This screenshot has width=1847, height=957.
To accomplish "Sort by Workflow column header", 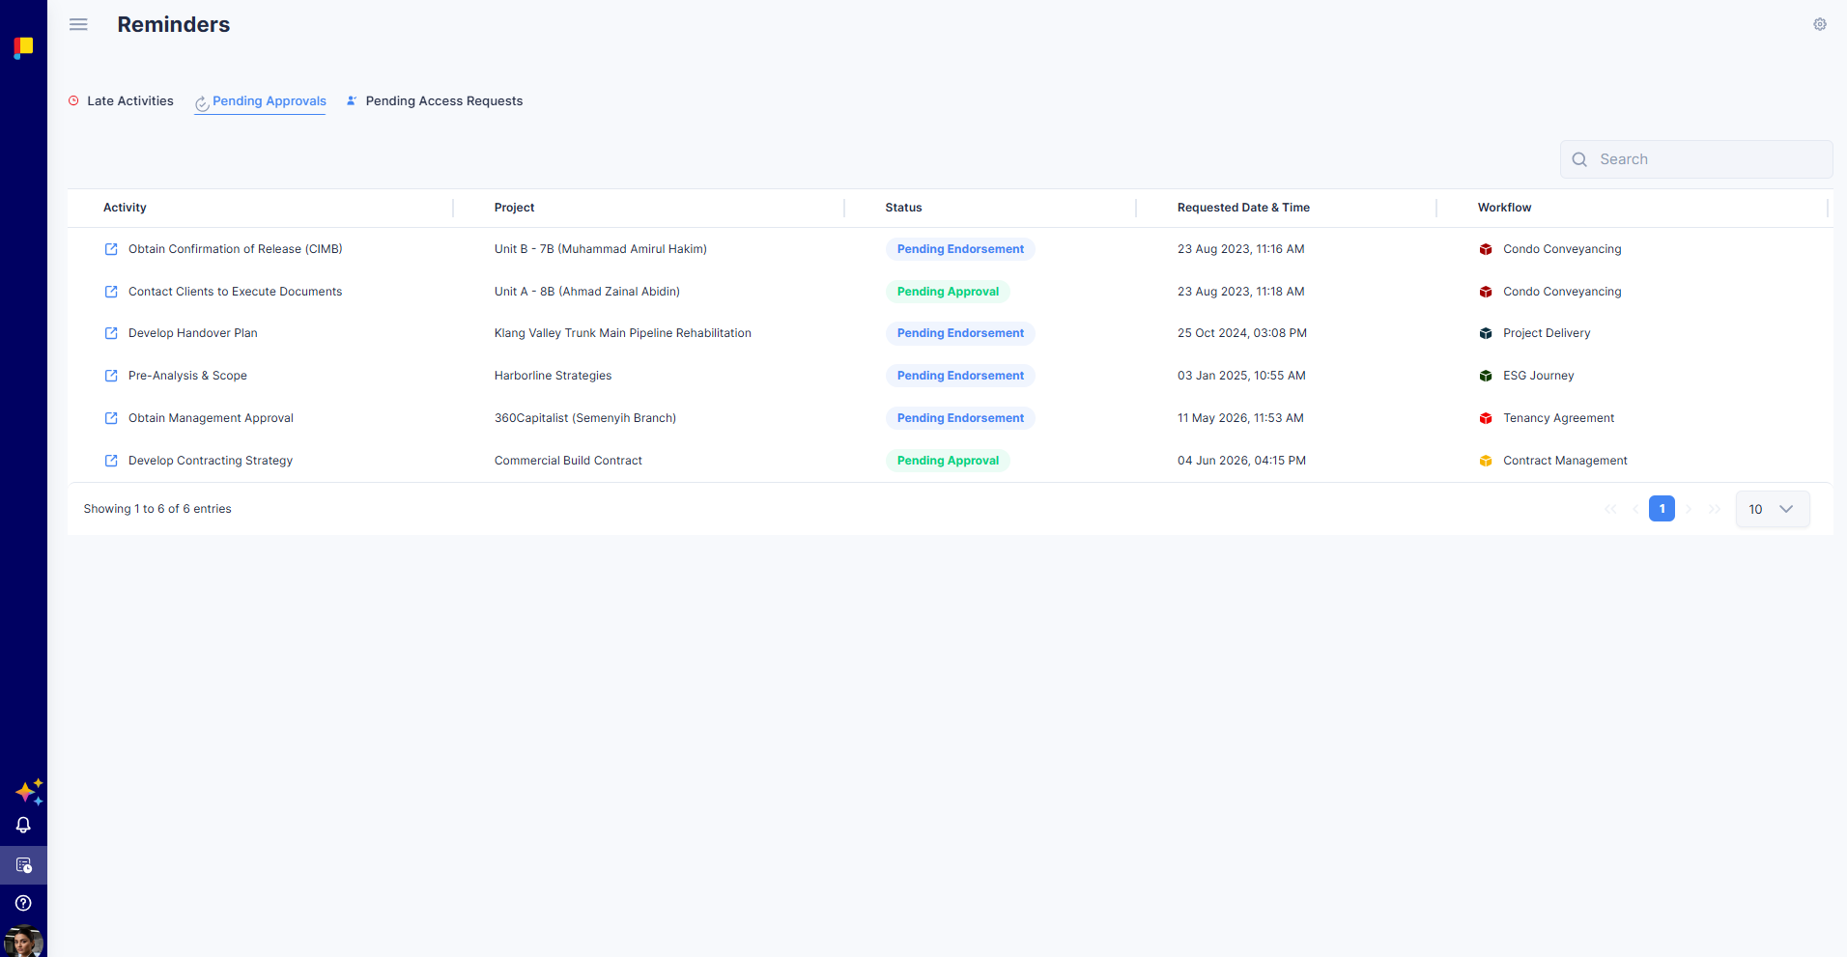I will coord(1504,208).
